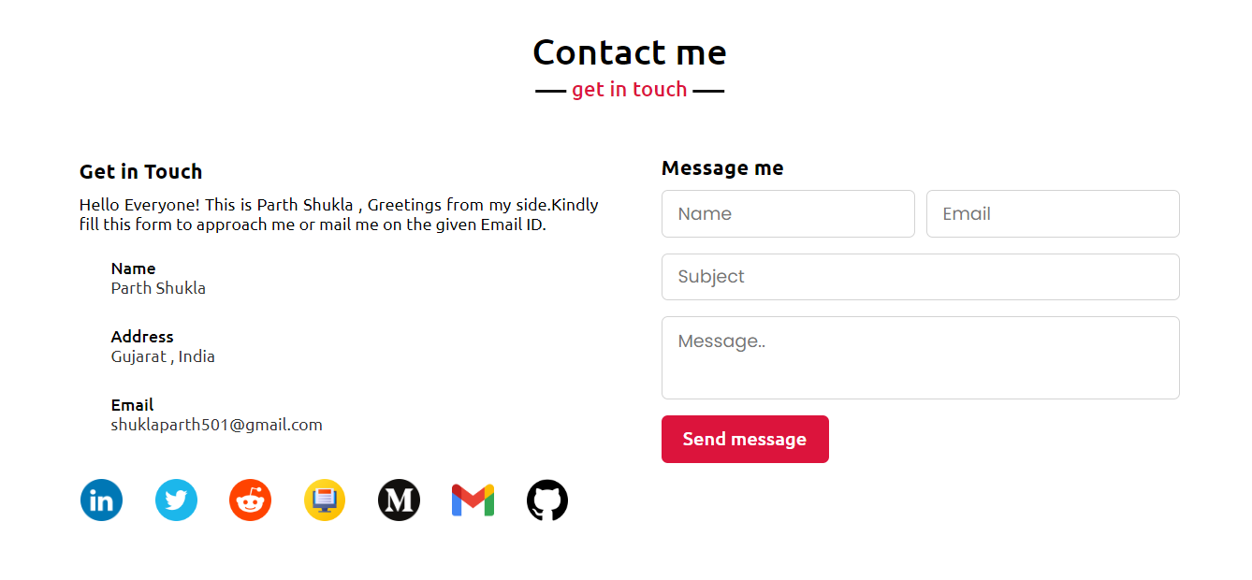Open the Twitter profile icon

[x=176, y=500]
